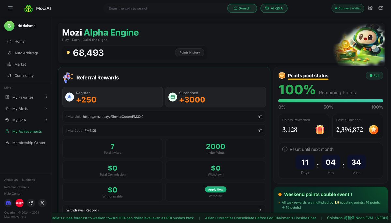
Task: Click the 11 Days countdown tile
Action: pos(305,162)
